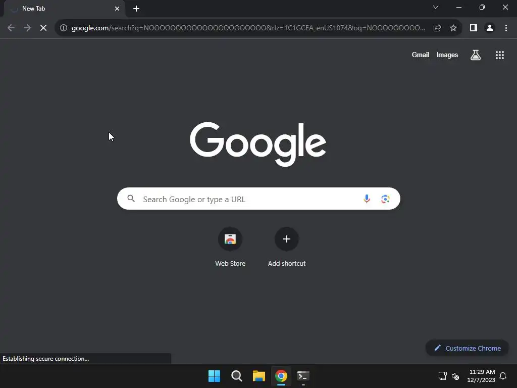Screen dimensions: 517x388
Task: Share this page from address bar
Action: pos(437,28)
